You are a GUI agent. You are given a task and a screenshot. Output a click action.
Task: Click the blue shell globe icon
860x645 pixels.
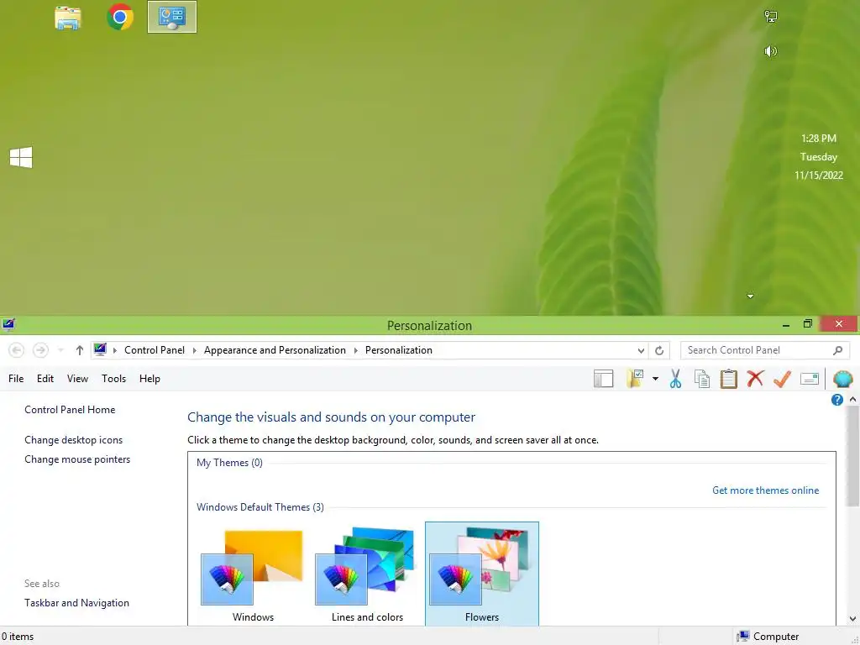(843, 379)
